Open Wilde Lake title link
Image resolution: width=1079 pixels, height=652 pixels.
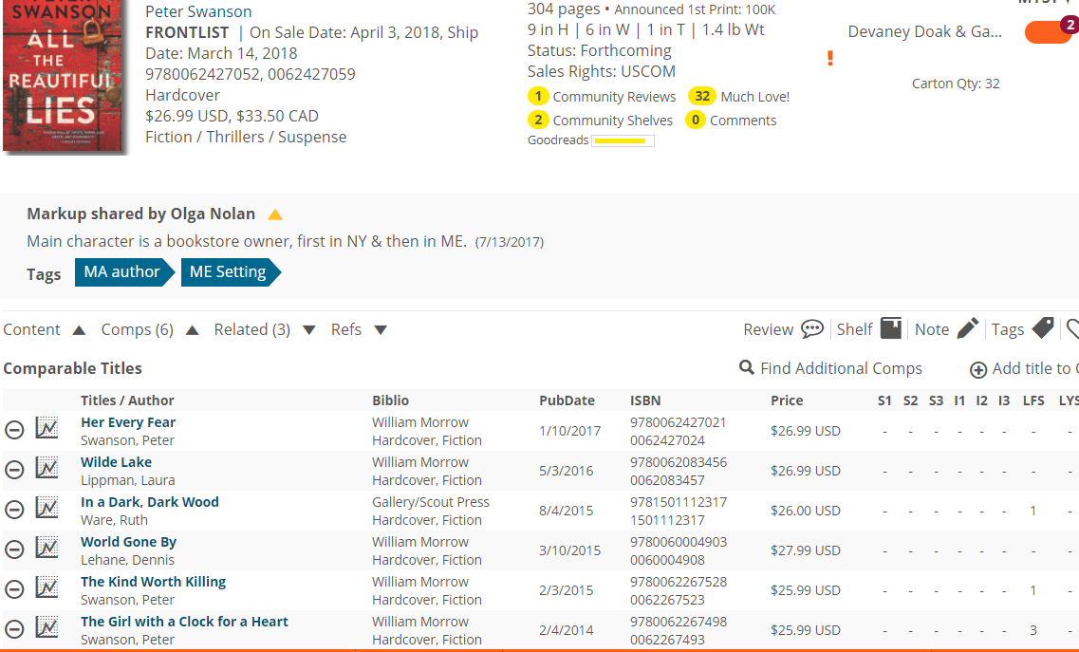tap(117, 462)
